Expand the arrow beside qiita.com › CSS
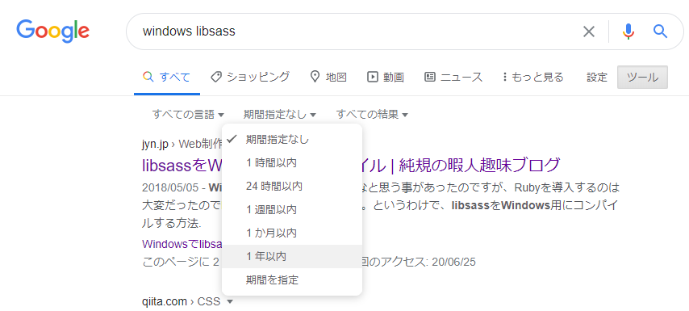 [230, 302]
